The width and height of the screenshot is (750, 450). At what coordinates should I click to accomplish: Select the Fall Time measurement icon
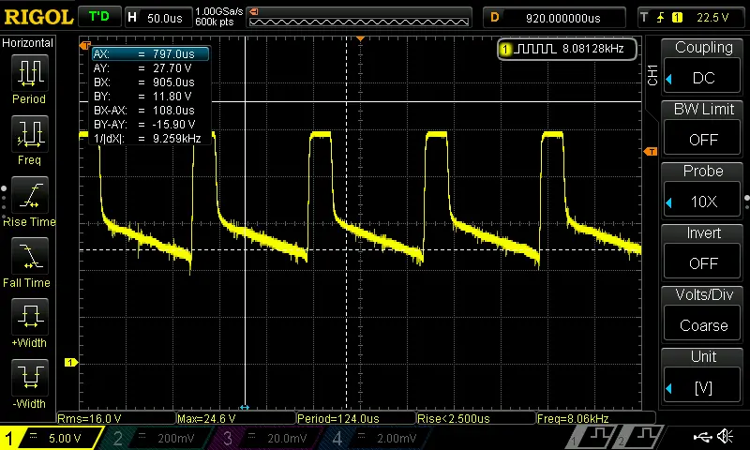coord(30,256)
